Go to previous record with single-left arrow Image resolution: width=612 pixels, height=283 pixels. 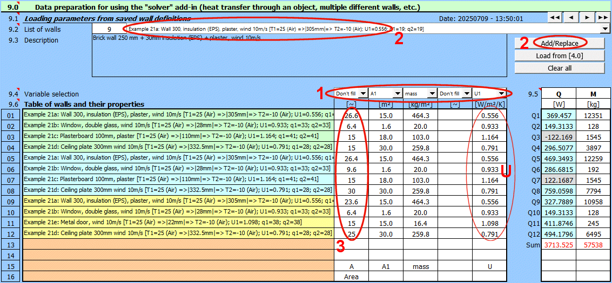pyautogui.click(x=571, y=18)
